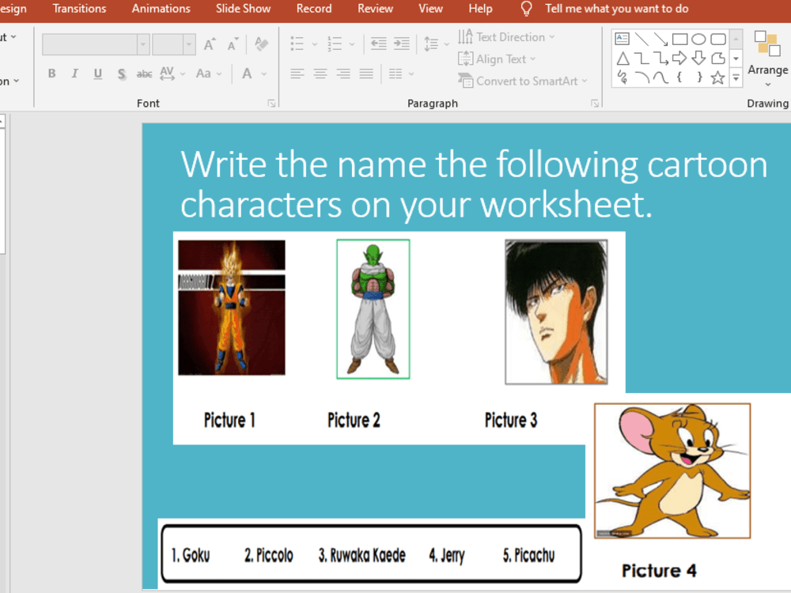Click the Decrease Font Size icon
791x593 pixels.
point(233,44)
